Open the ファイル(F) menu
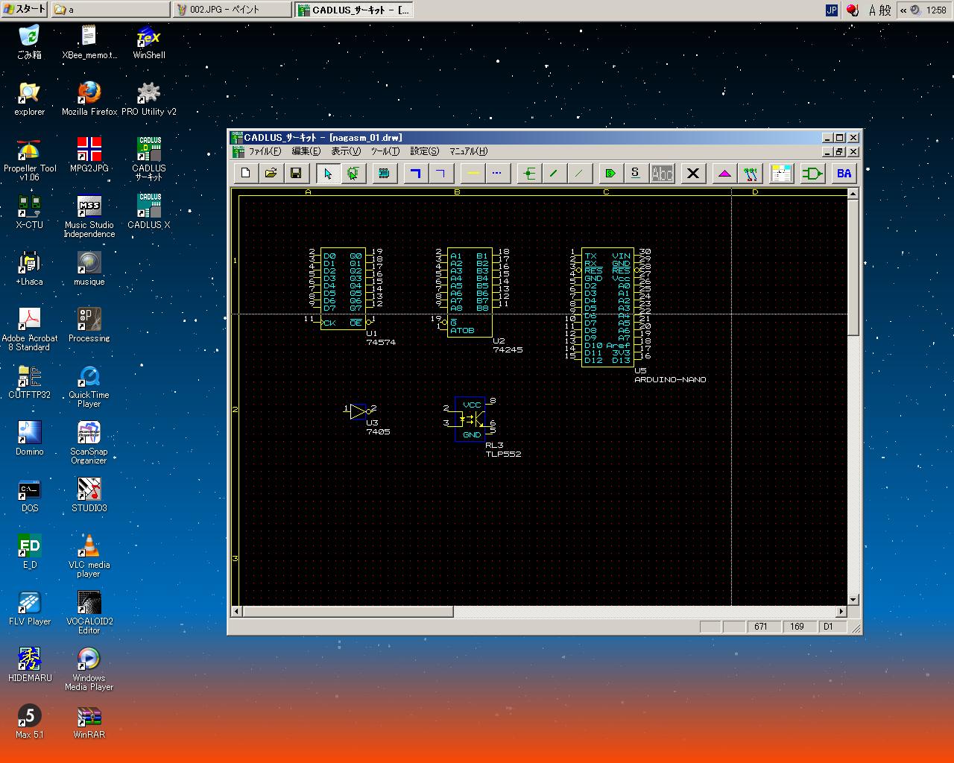 click(265, 151)
